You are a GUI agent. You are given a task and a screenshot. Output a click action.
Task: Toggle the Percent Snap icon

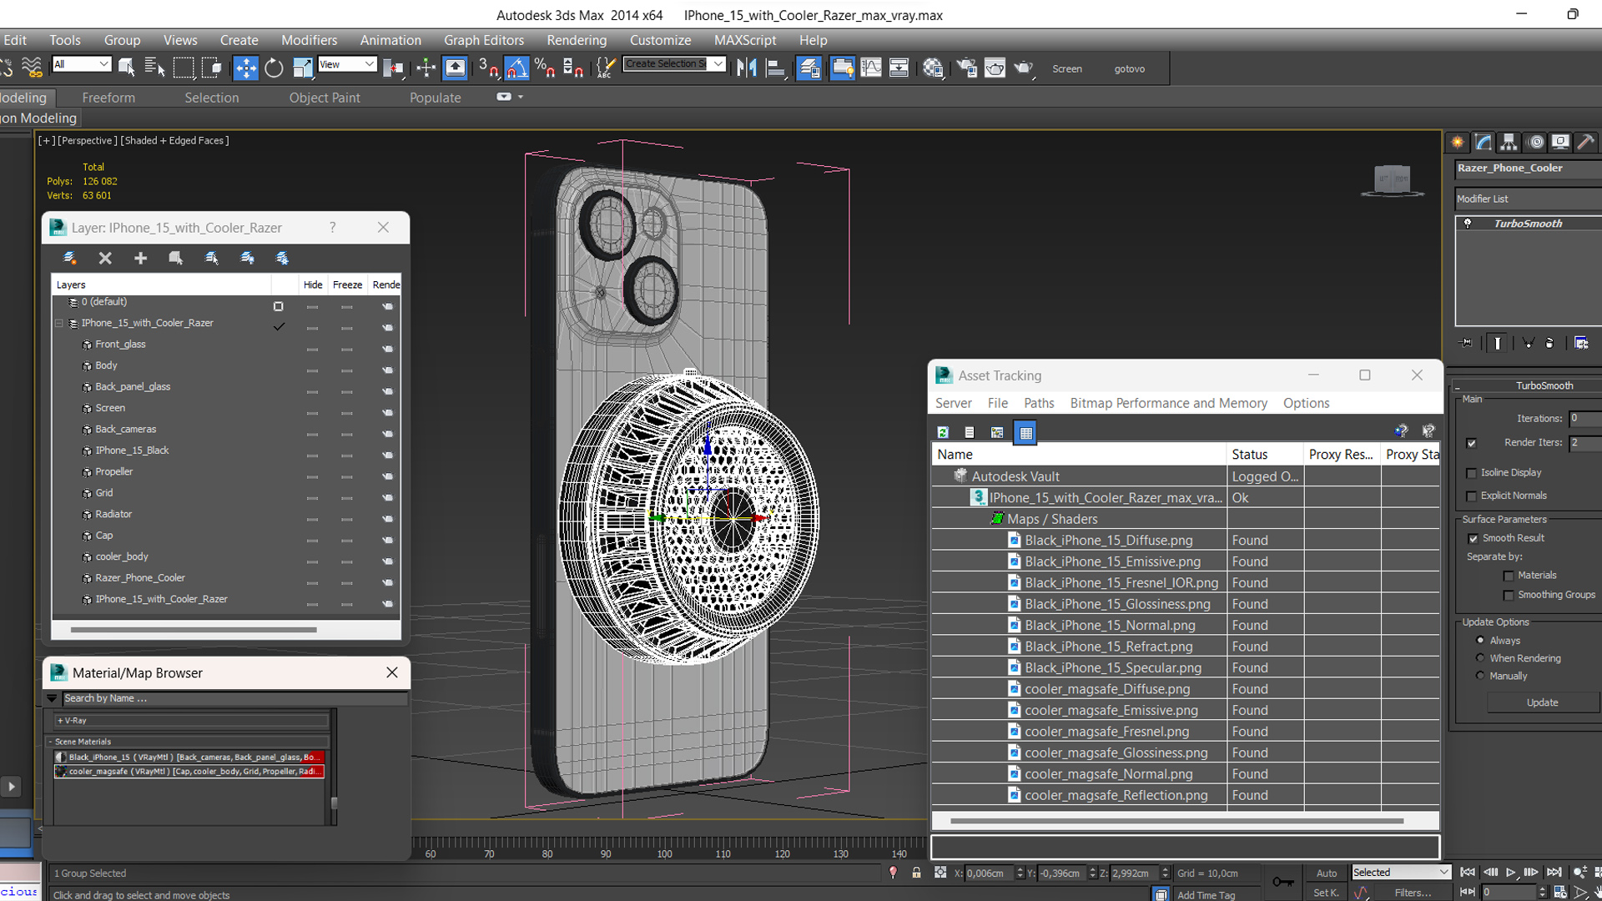[545, 68]
